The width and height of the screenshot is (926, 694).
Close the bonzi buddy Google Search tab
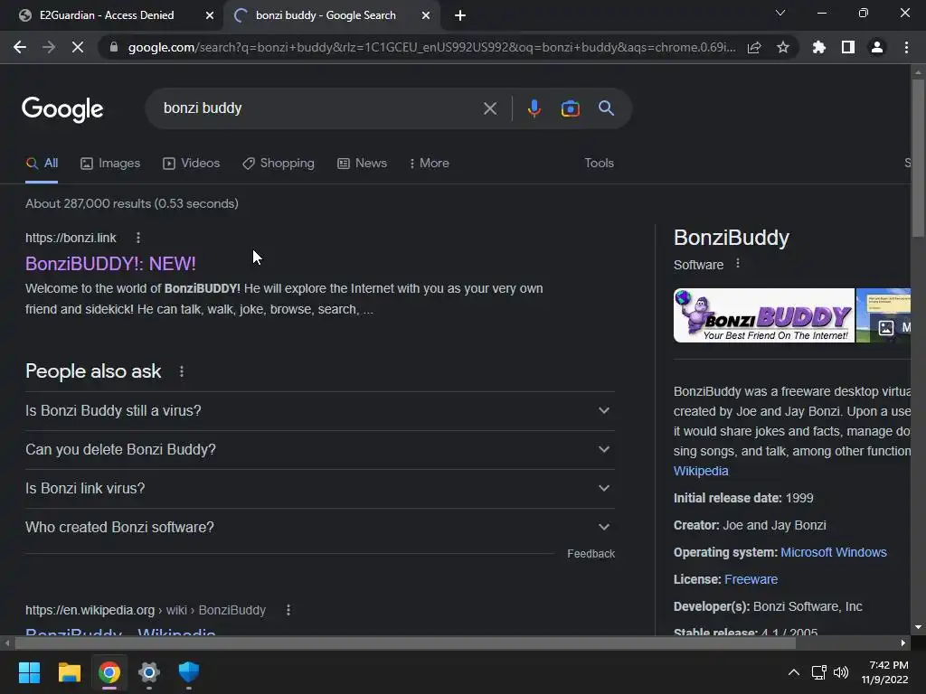coord(425,15)
